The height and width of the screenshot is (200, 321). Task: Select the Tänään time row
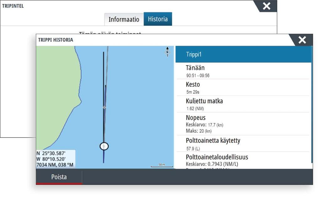pos(243,71)
